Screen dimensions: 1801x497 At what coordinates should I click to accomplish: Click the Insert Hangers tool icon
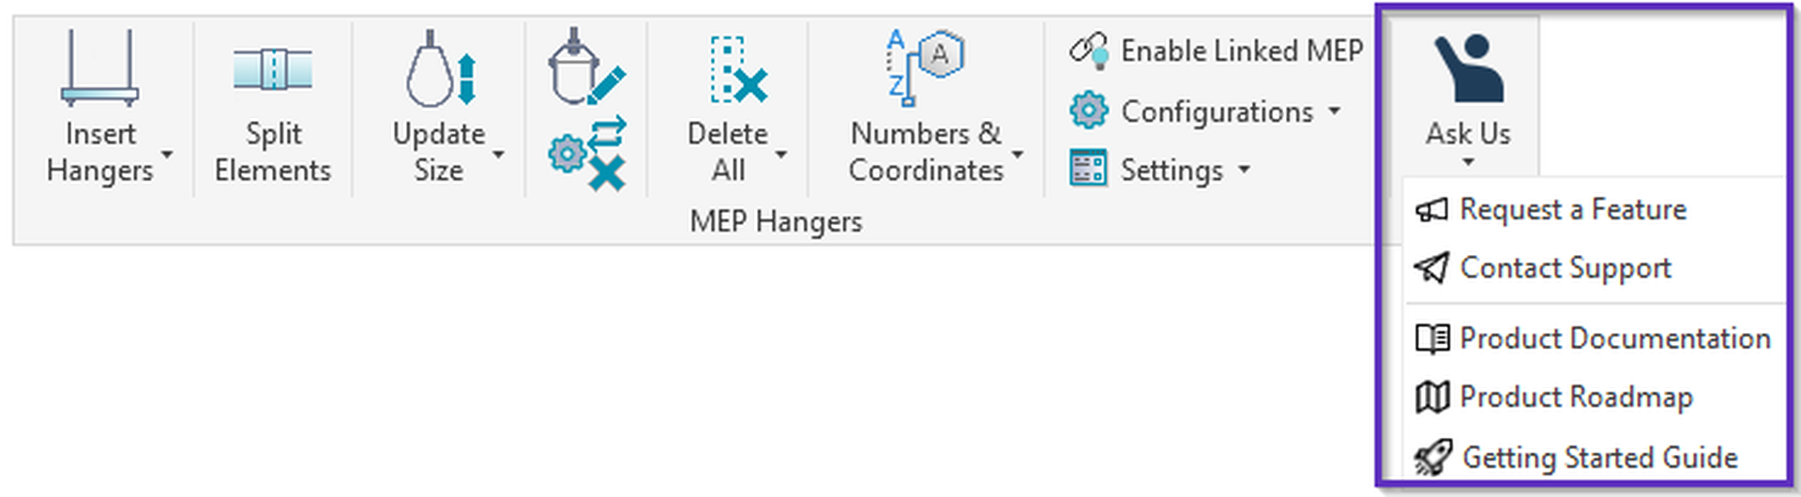(x=99, y=68)
